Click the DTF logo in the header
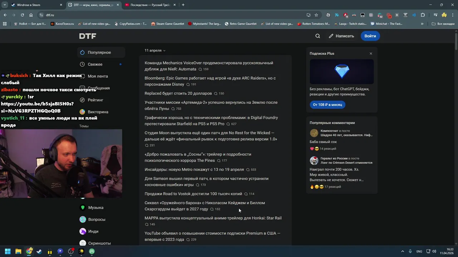Screen dimensions: 458x257 [88, 36]
